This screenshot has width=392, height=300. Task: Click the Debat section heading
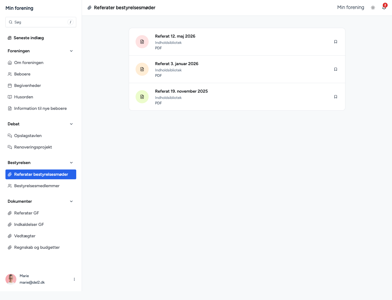pos(13,124)
